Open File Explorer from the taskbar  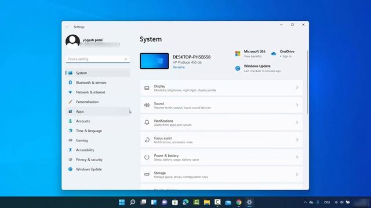[x=207, y=202]
